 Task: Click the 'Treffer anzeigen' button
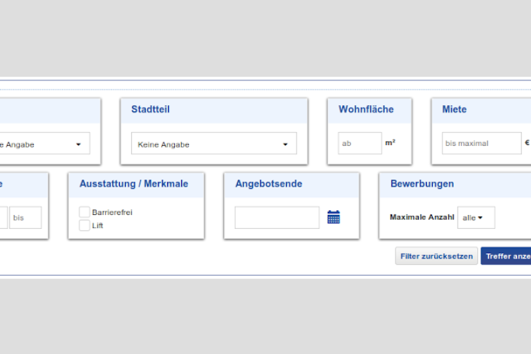pos(507,256)
